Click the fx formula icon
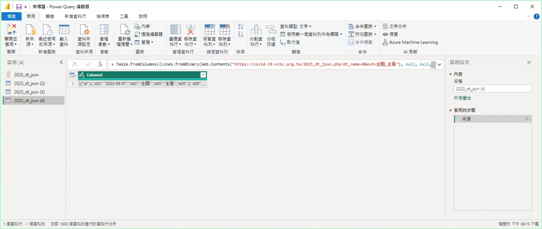The height and width of the screenshot is (229, 542). [100, 64]
